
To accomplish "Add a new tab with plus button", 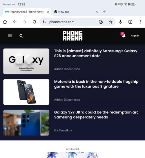I will click(x=104, y=12).
